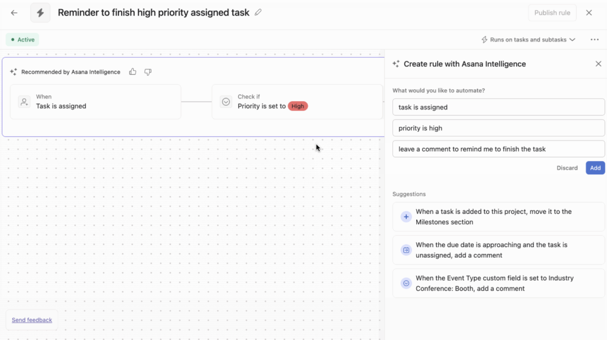Click the person icon on the When card
The height and width of the screenshot is (340, 607).
(24, 101)
